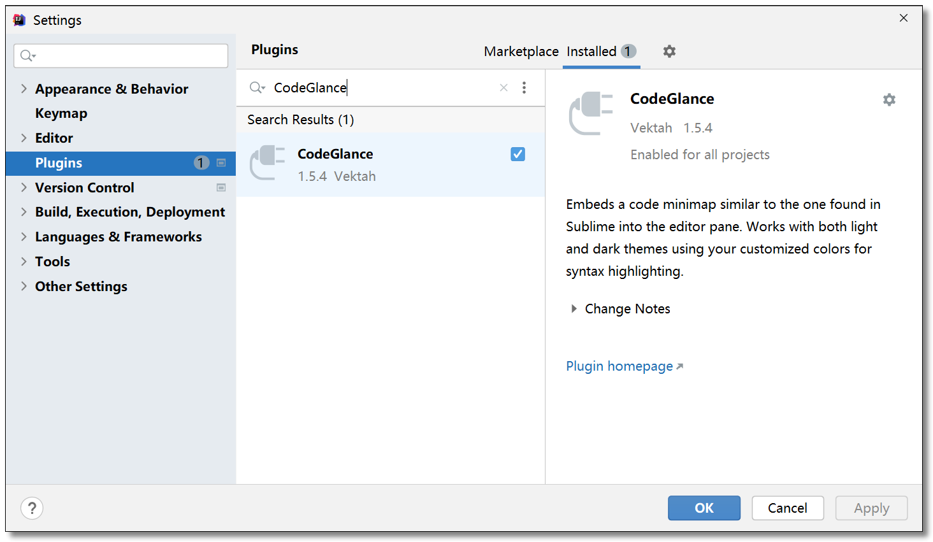
Task: Click the Vektah vendor name in details
Action: 651,128
